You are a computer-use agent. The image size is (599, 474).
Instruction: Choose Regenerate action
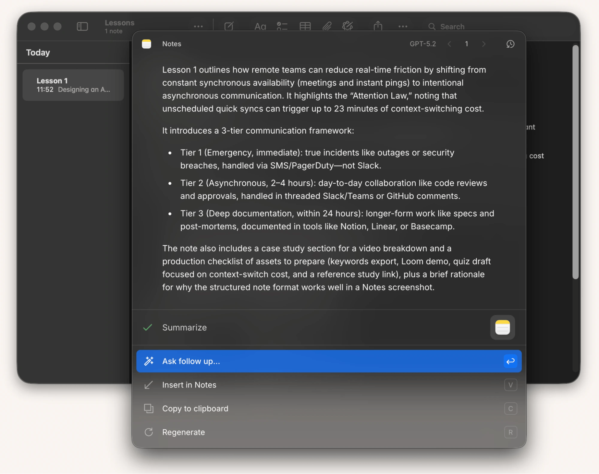pyautogui.click(x=329, y=432)
